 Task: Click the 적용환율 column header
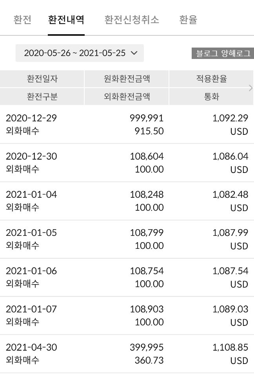point(211,79)
